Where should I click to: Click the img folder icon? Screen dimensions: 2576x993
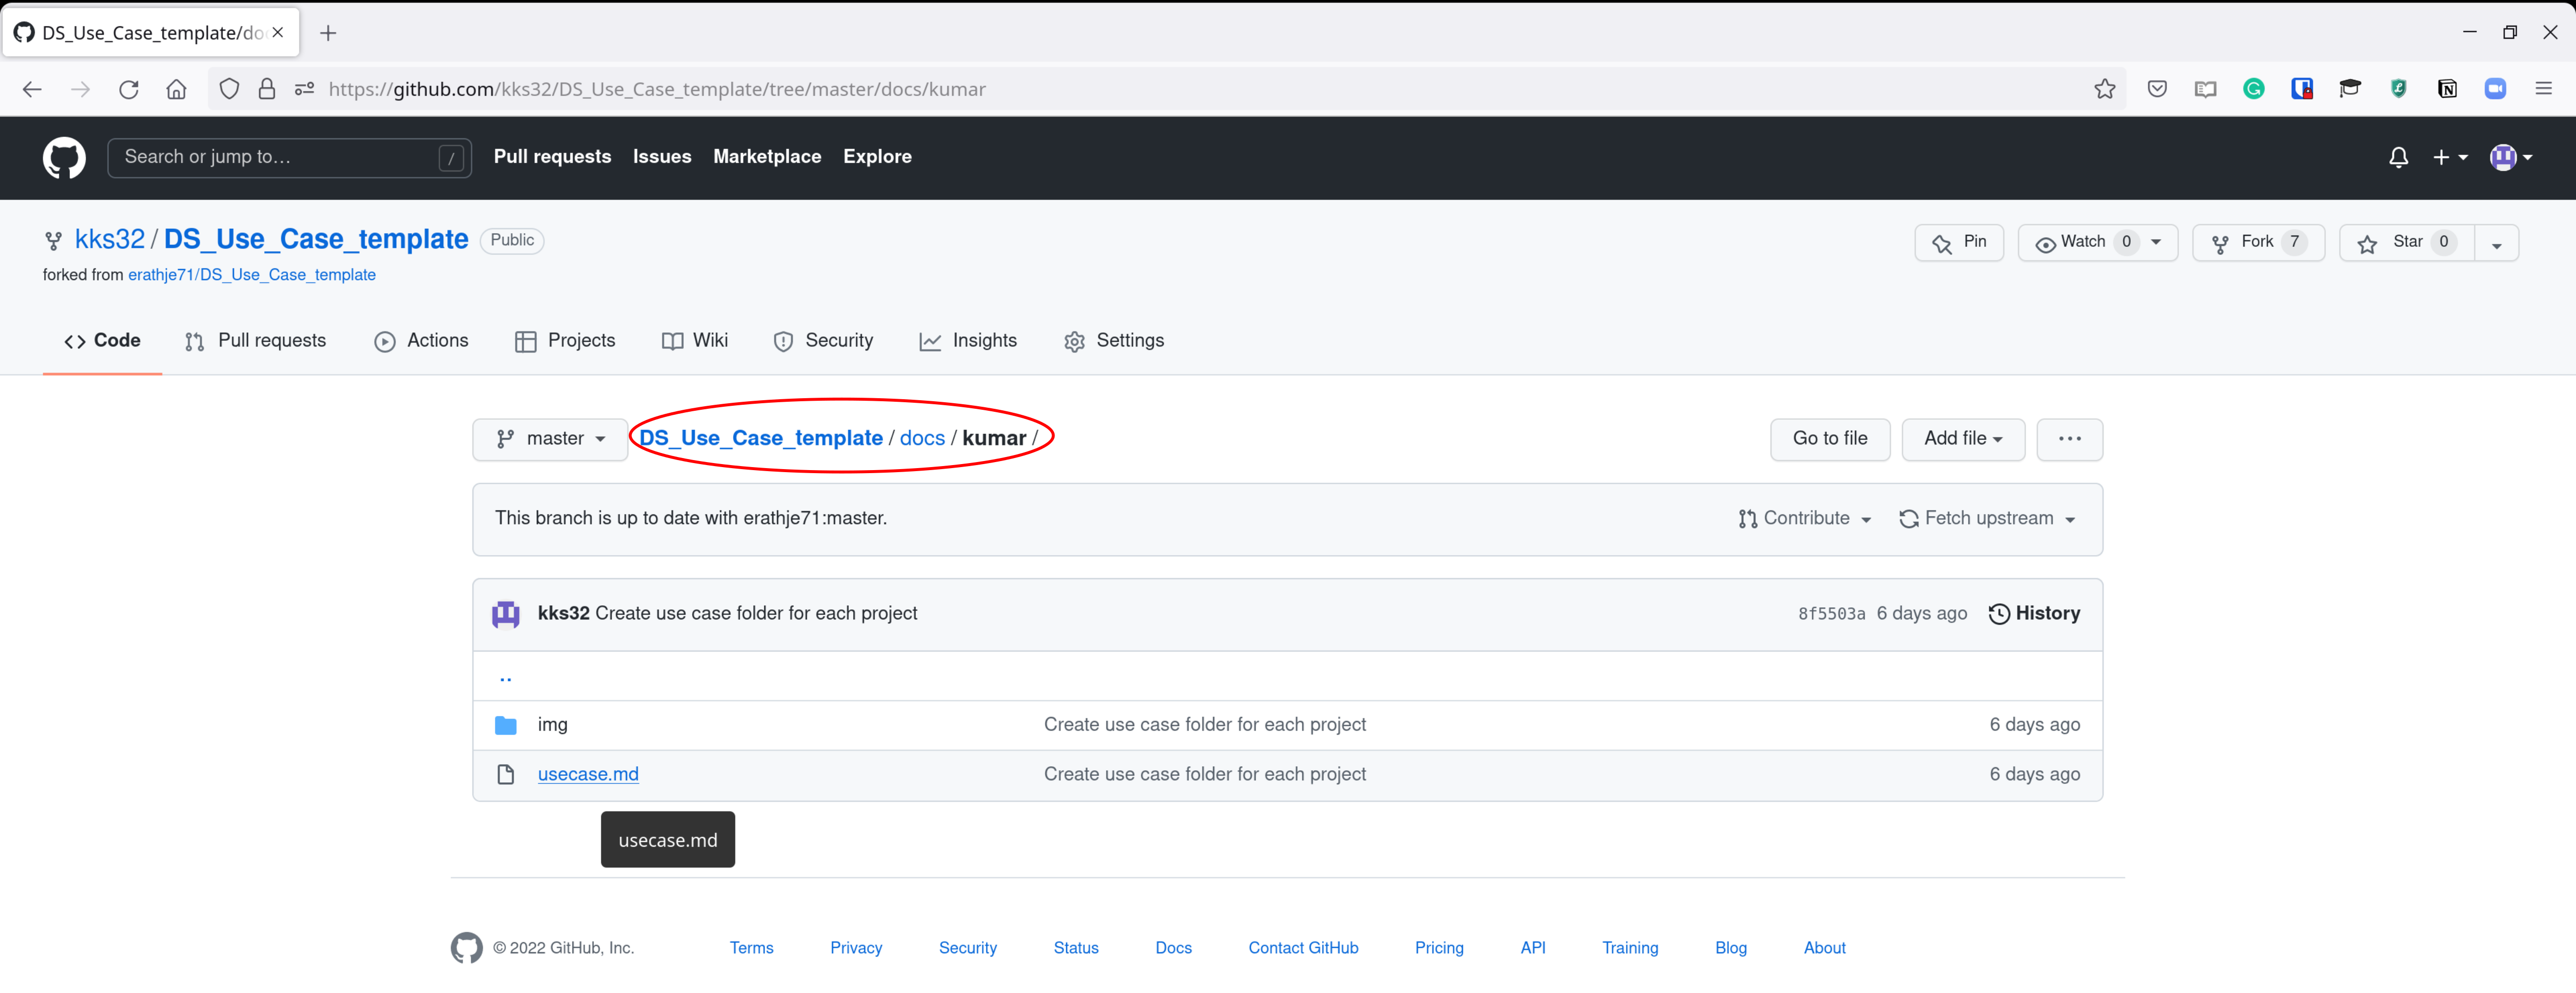coord(506,725)
